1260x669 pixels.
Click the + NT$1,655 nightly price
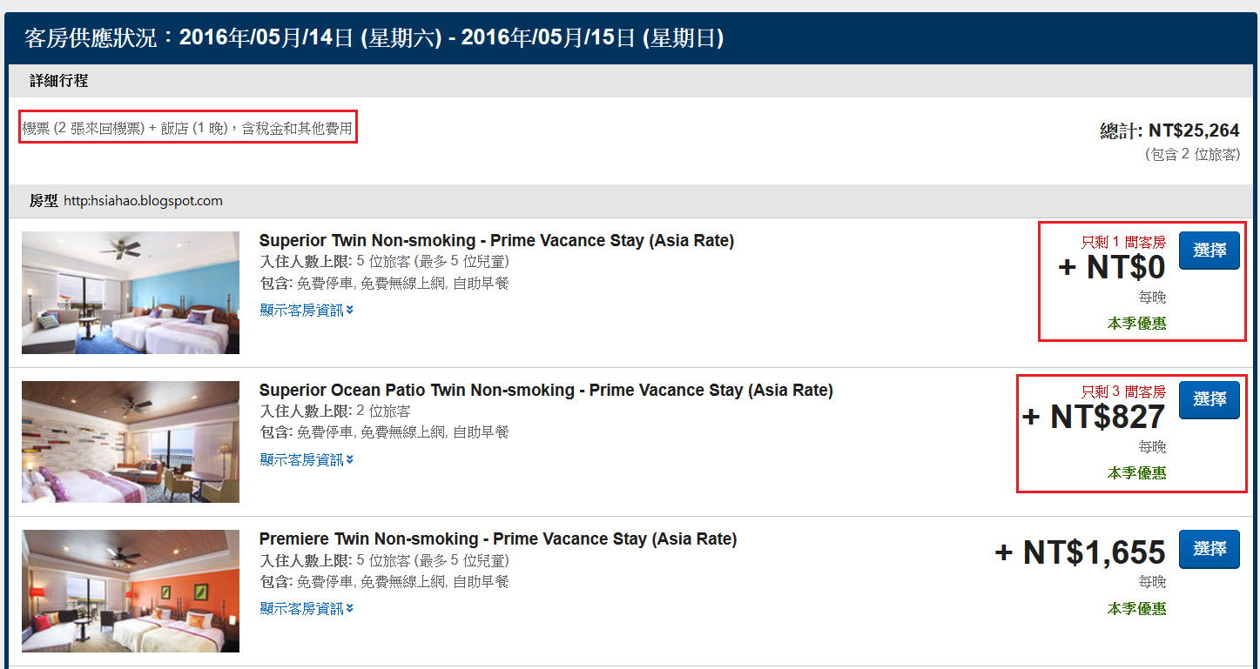(1080, 552)
